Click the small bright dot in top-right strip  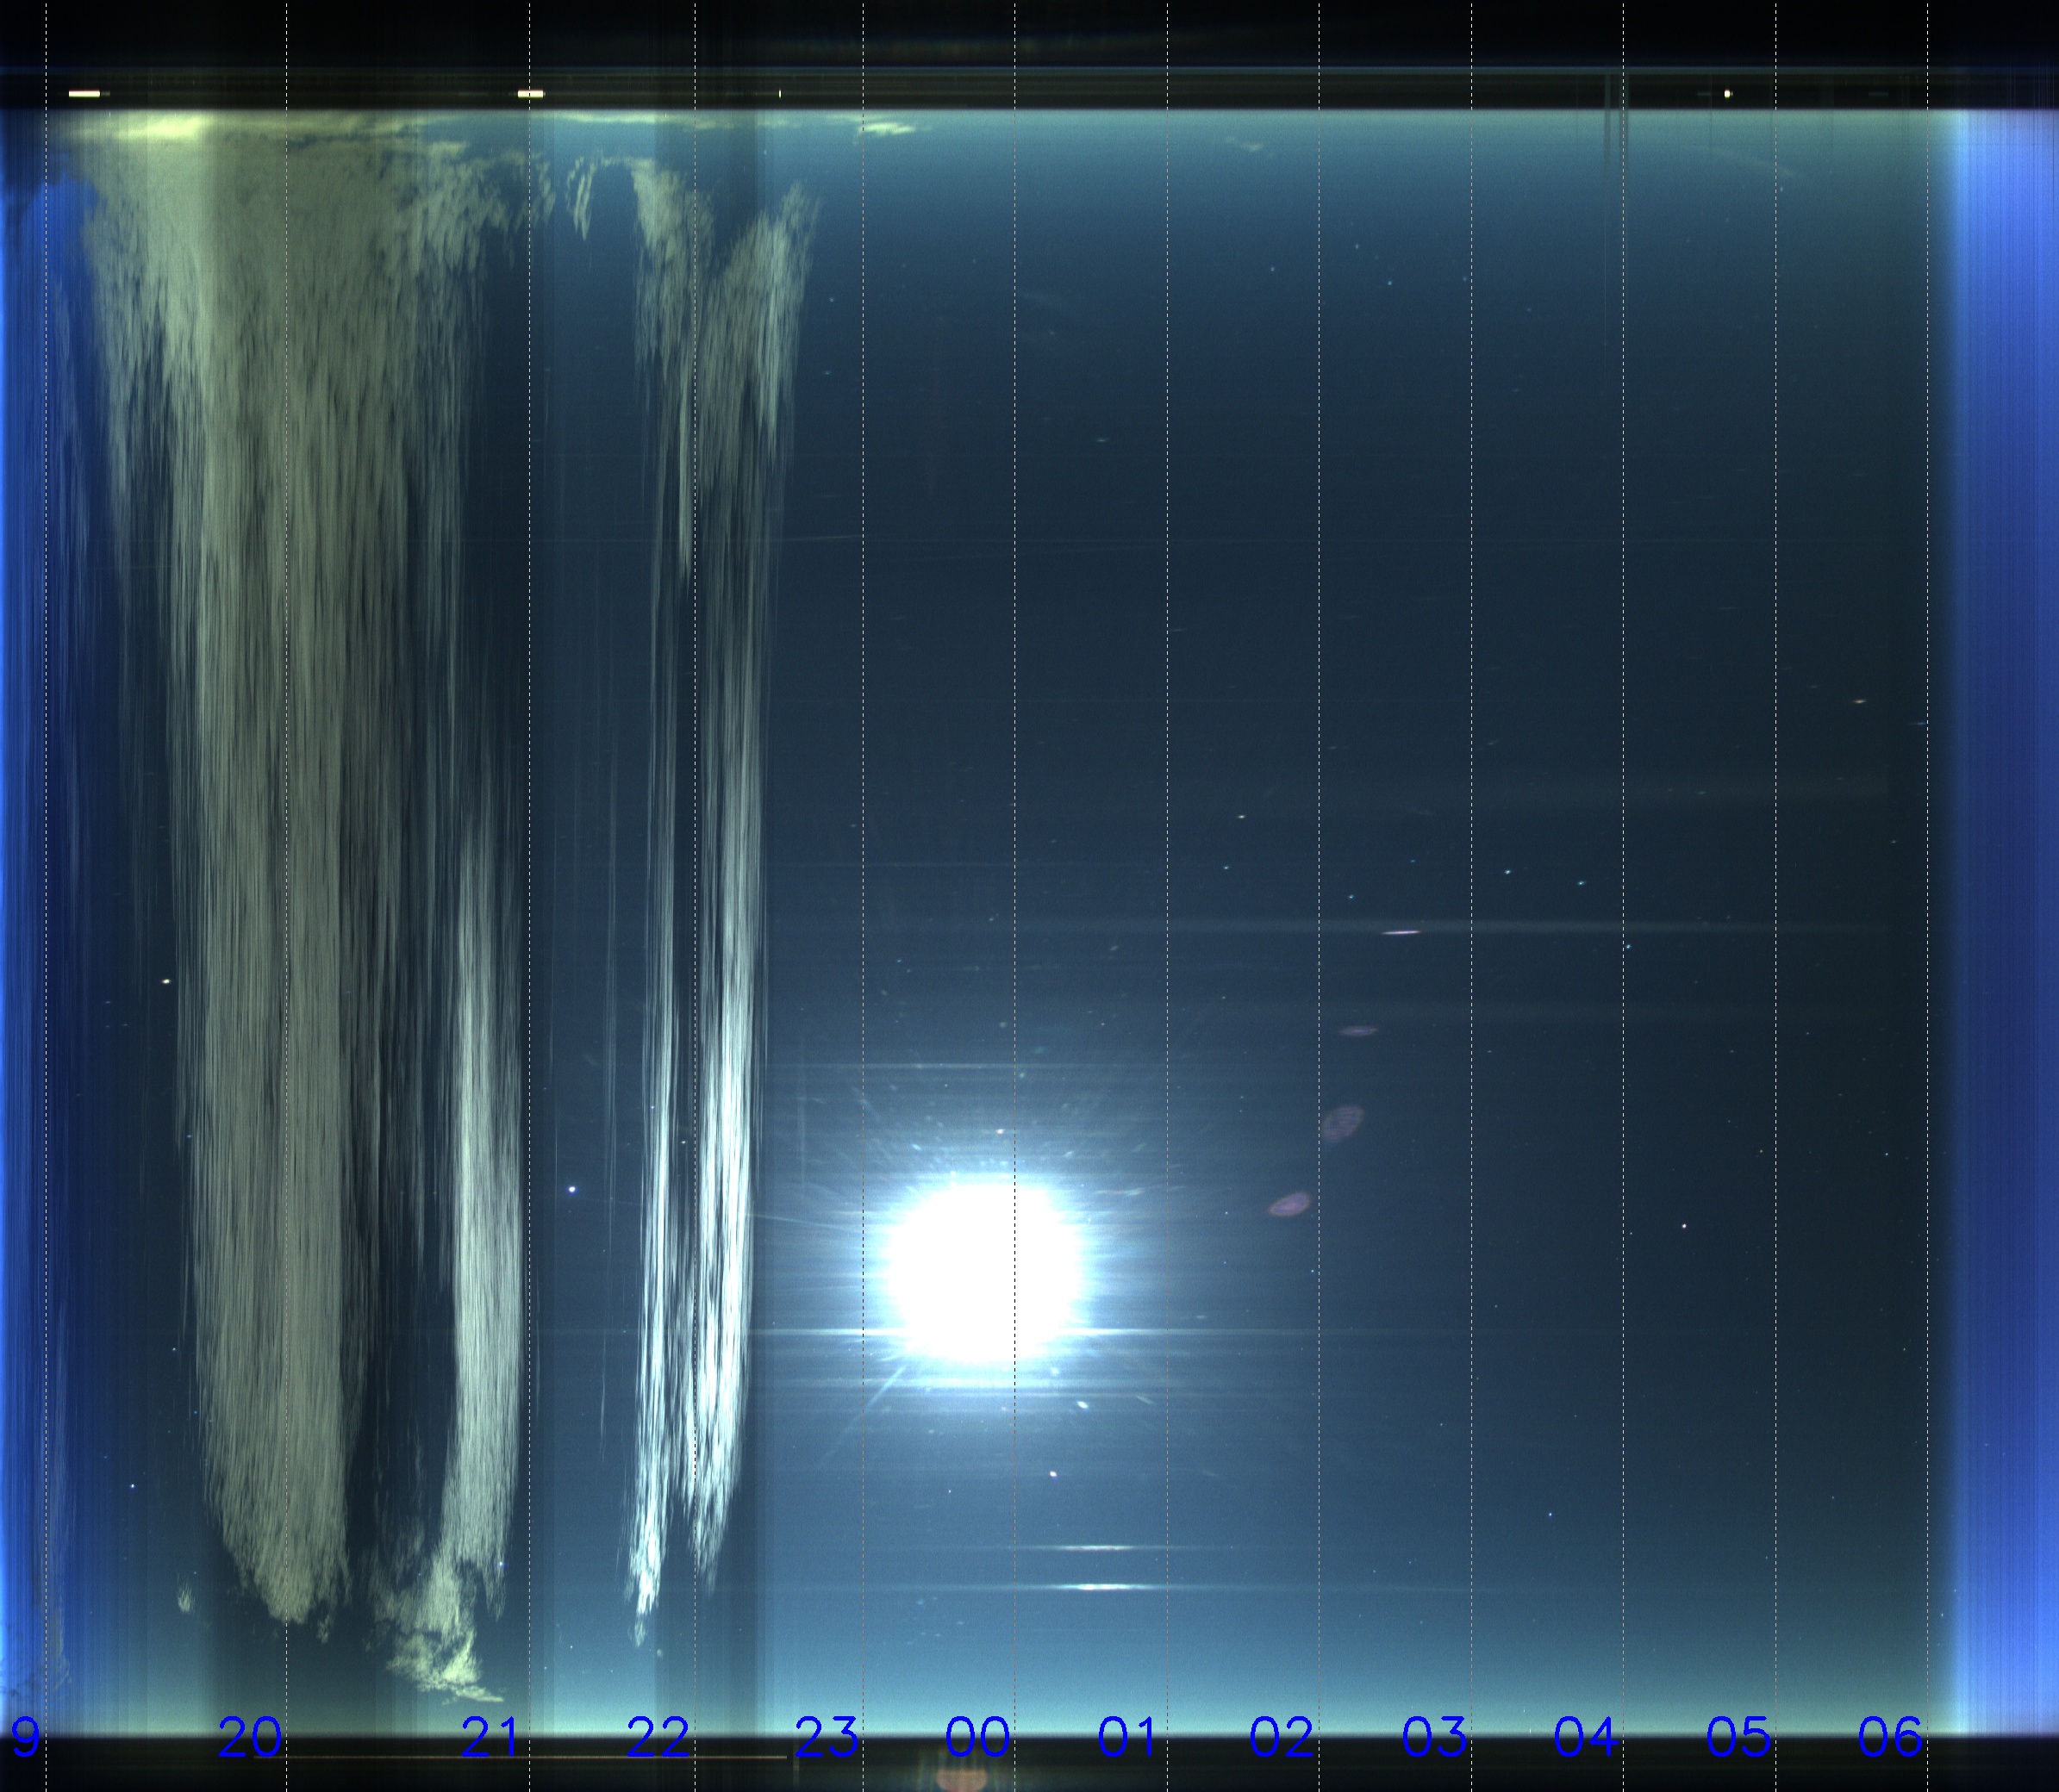point(1727,94)
